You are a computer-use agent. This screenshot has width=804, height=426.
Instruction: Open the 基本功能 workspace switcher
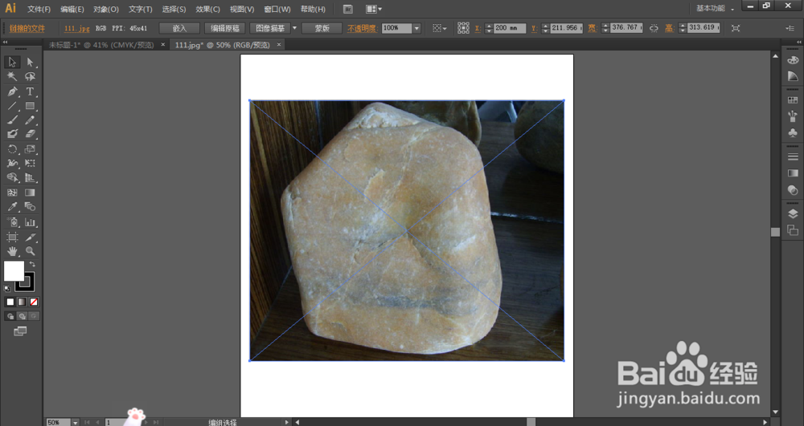[x=715, y=9]
